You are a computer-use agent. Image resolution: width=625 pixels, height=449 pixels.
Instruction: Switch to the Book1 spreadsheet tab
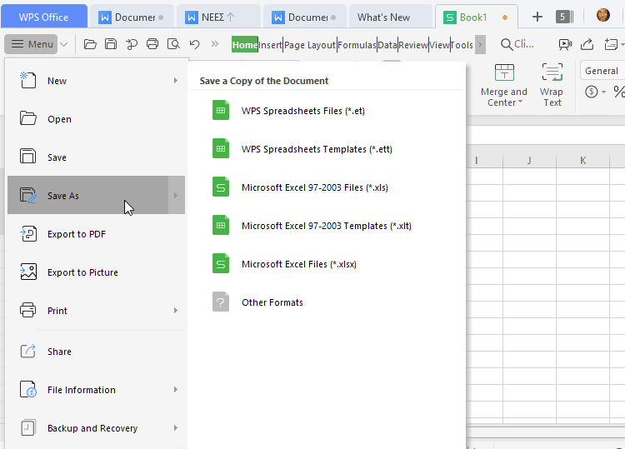(x=477, y=17)
